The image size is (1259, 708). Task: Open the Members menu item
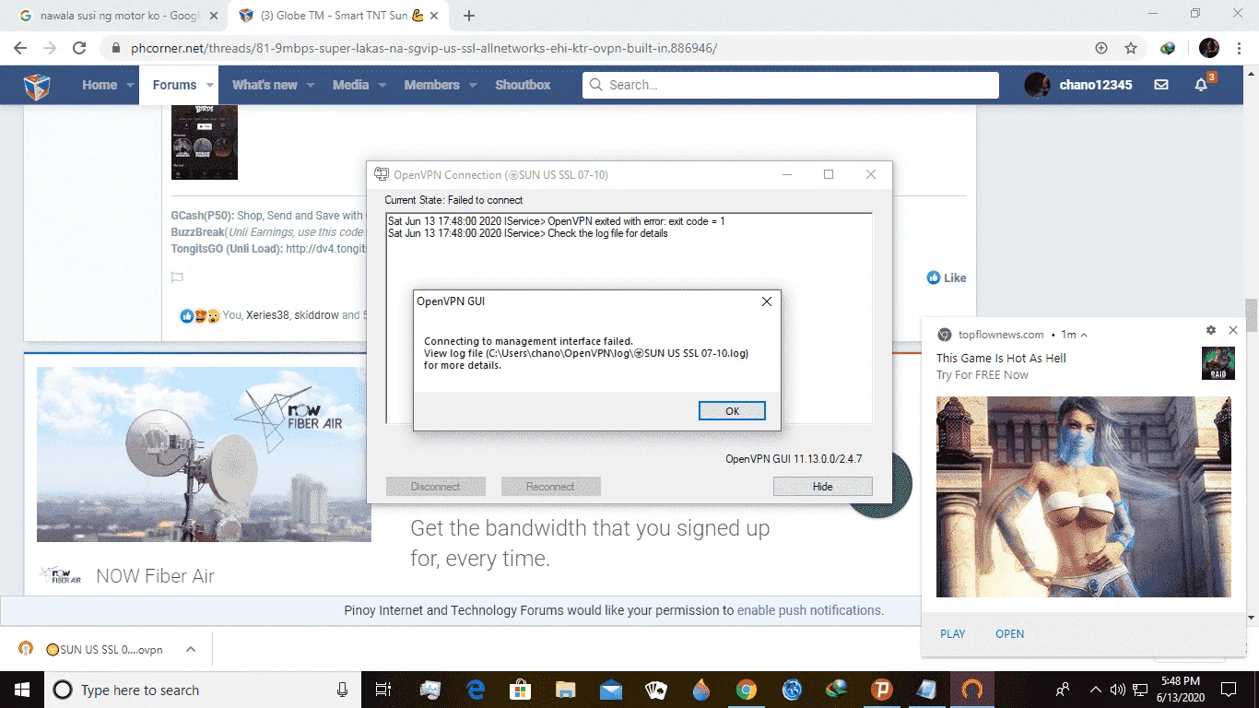[x=431, y=85]
